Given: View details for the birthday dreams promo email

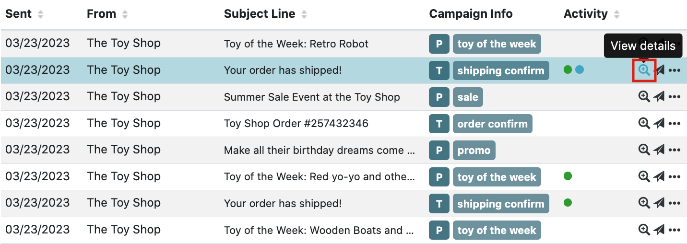Looking at the screenshot, I should [x=644, y=150].
